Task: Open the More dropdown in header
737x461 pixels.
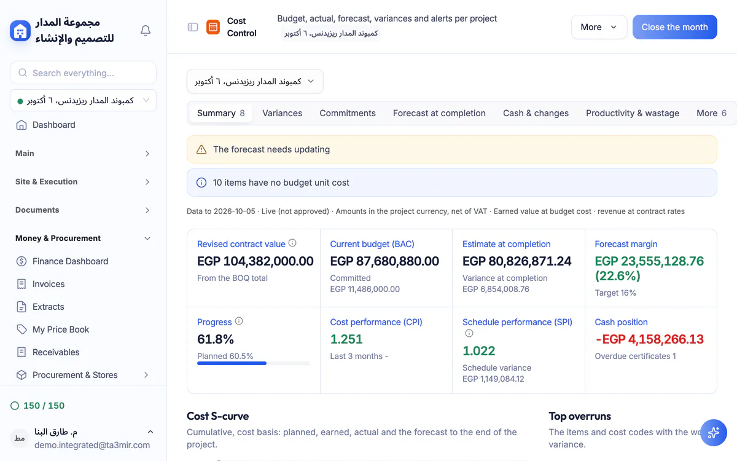Action: (599, 27)
